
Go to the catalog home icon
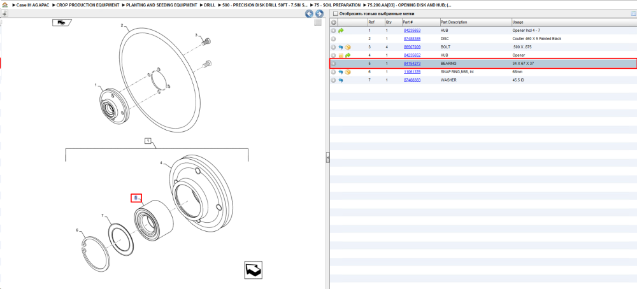(4, 5)
